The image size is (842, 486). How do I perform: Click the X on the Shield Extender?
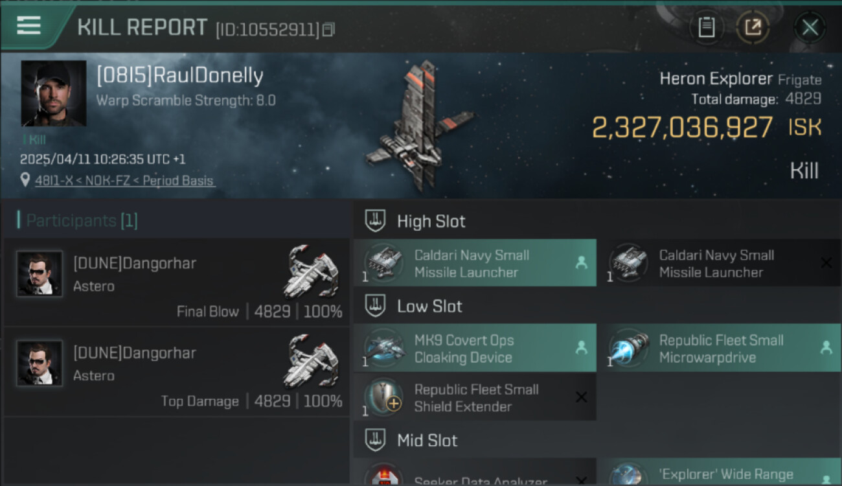[581, 397]
